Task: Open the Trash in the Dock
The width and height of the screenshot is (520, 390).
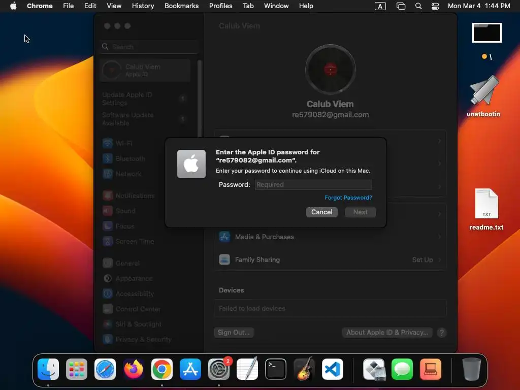Action: 472,369
